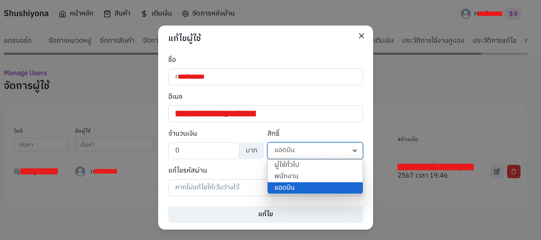The width and height of the screenshot is (541, 240).
Task: Click the gear backend management icon
Action: coord(185,14)
